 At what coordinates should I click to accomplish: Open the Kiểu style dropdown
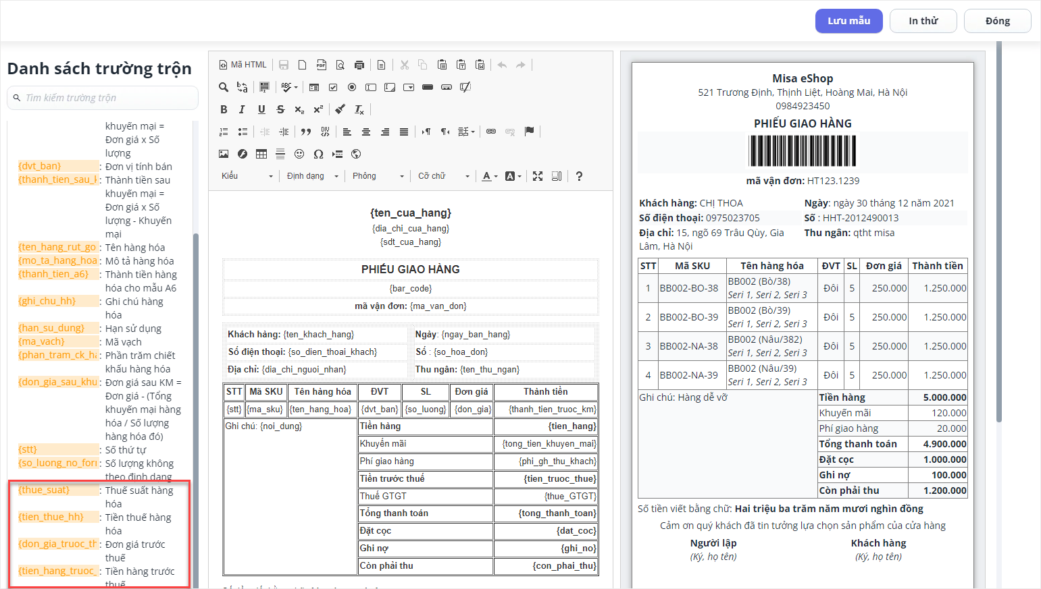(x=247, y=176)
